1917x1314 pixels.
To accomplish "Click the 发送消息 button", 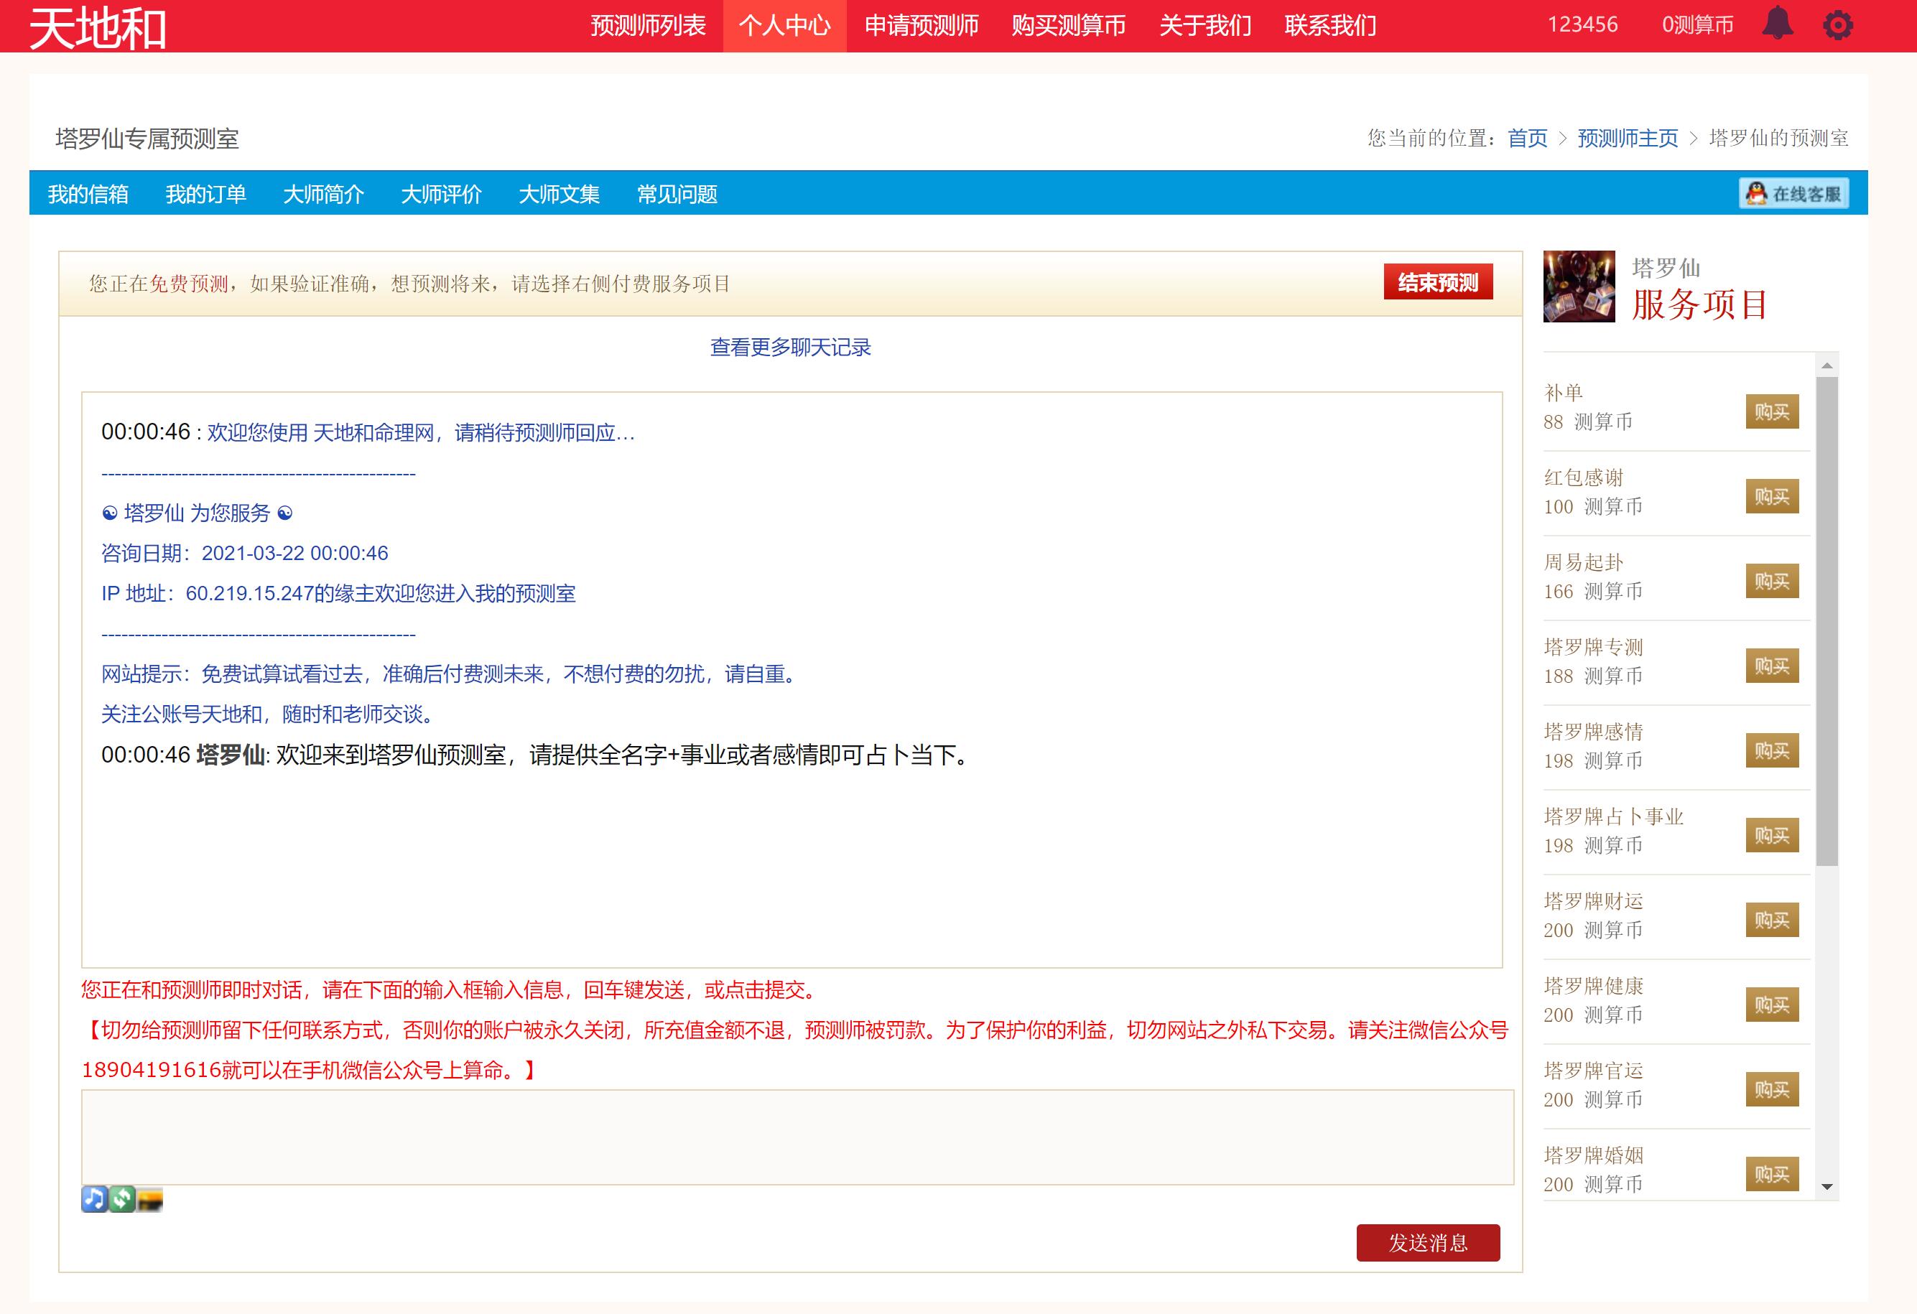I will tap(1428, 1242).
